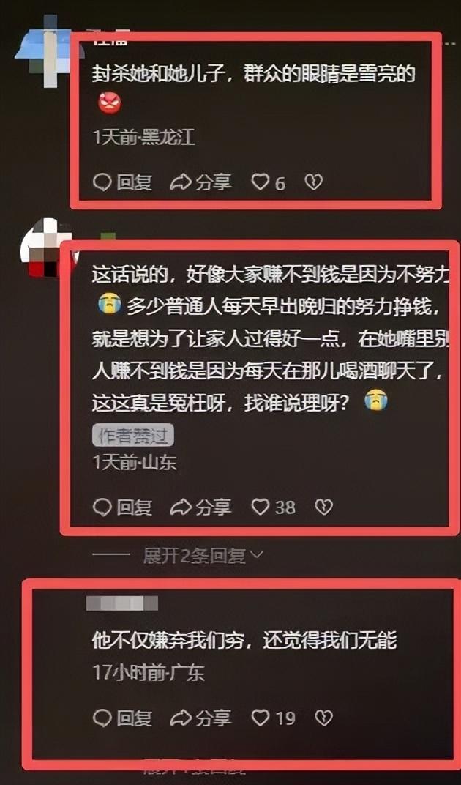Like the Shandong comment with 38 likes
Screen dimensions: 461x785
tap(261, 507)
